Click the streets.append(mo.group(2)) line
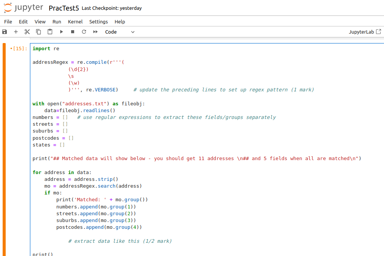384x256 pixels. 96,214
